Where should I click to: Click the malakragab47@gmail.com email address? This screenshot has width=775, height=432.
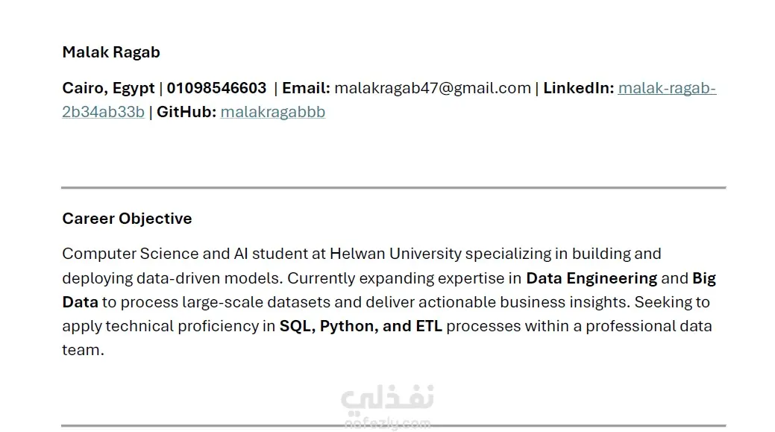point(433,88)
